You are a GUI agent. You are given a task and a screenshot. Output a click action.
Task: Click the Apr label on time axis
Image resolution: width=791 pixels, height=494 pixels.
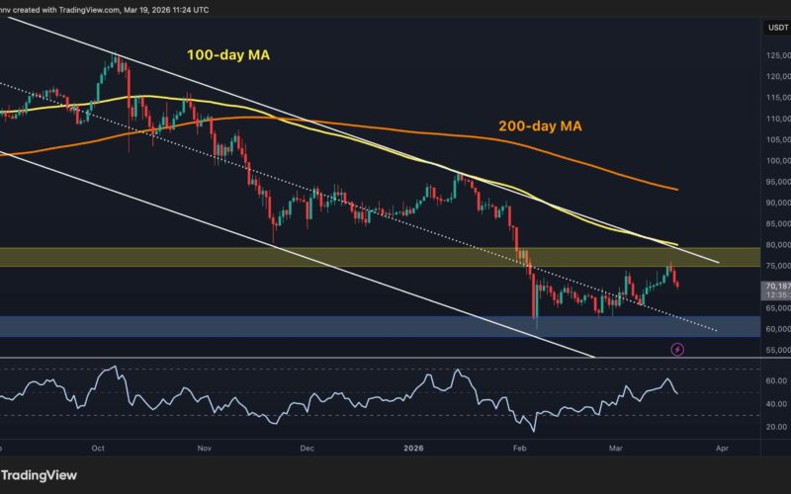click(x=721, y=448)
